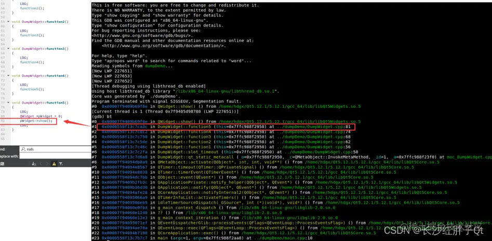Click the yellow warning triangle icon
The width and height of the screenshot is (492, 241).
pyautogui.click(x=54, y=163)
